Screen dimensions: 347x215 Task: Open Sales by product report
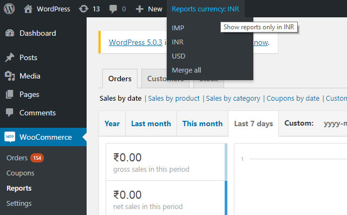174,99
